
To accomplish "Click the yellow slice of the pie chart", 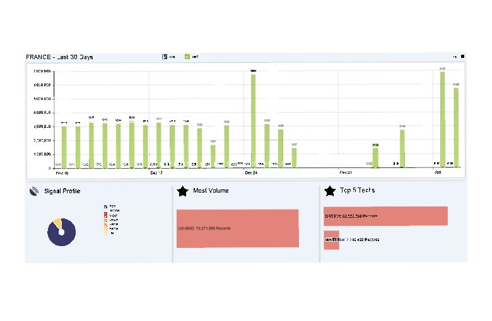I will point(57,223).
